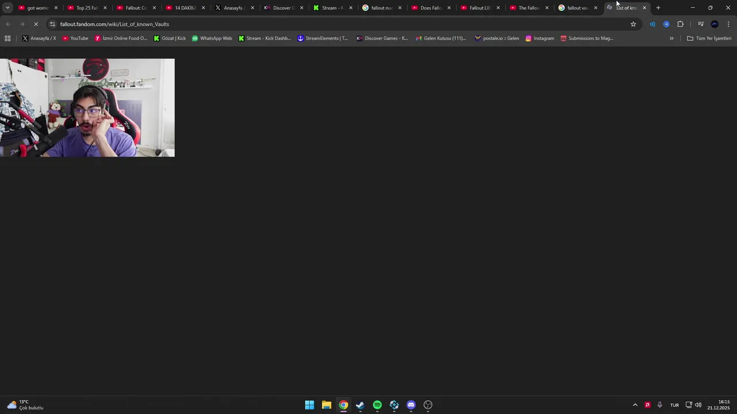Open the apps grid bookmark icon
This screenshot has height=414, width=737.
(7, 39)
